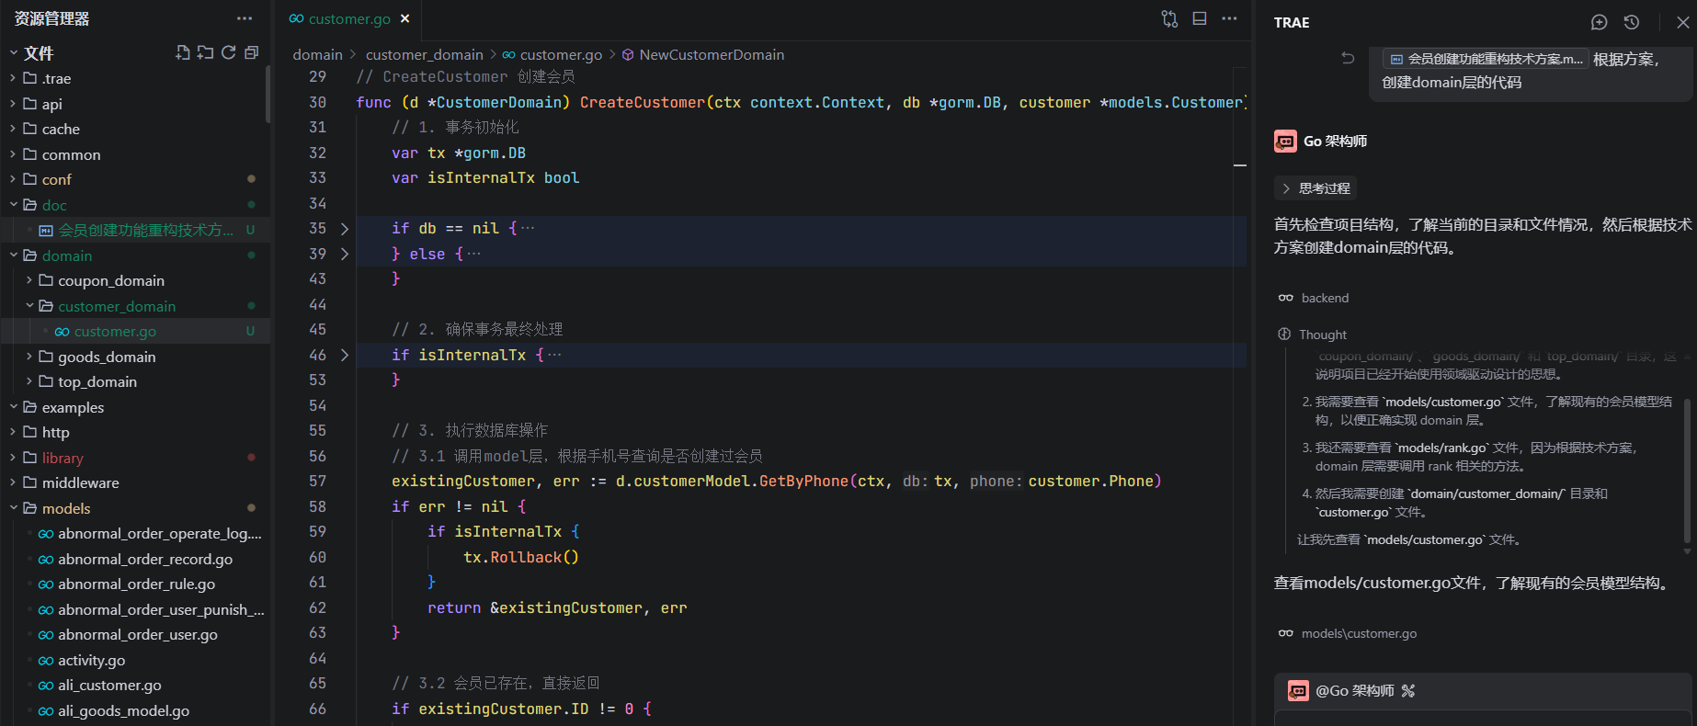
Task: Click the glasses icon beside models\customer.go
Action: [1286, 633]
